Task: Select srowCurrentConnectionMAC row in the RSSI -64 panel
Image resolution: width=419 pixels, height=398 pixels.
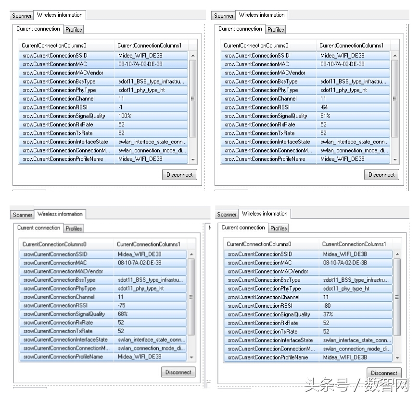Action: point(305,64)
